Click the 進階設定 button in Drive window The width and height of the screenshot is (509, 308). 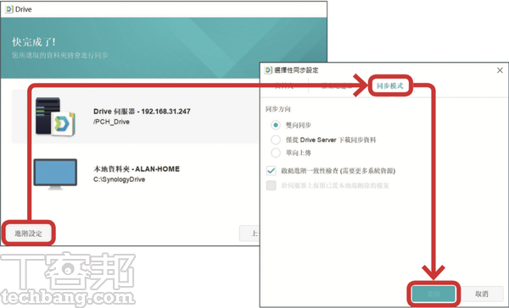click(28, 234)
